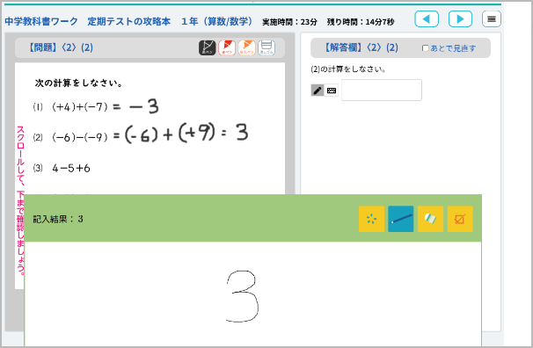
Task: Click the 【解答欄】〈2〉(2) header
Action: coord(361,47)
